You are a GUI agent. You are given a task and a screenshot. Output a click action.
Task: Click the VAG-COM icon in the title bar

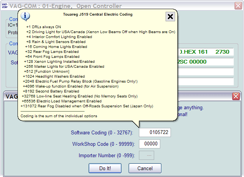point(5,6)
